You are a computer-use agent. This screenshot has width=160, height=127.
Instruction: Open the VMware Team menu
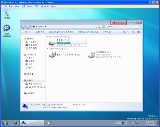click(30, 6)
